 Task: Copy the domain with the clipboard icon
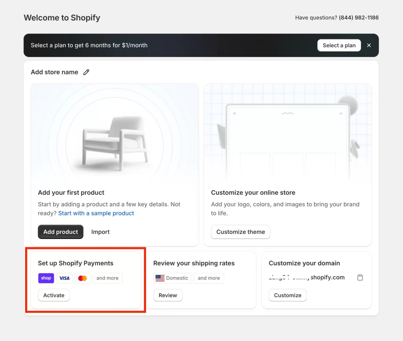(360, 278)
